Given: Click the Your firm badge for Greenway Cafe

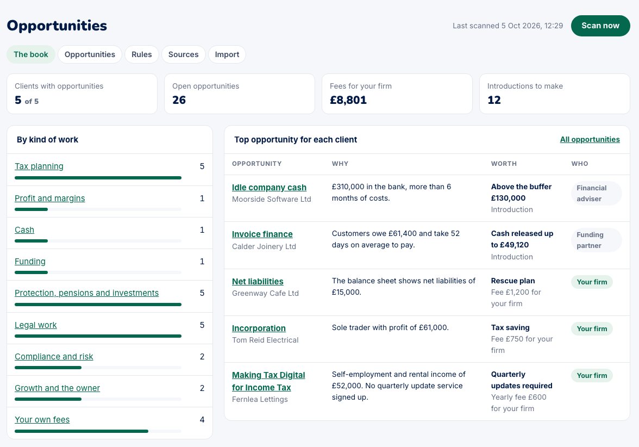Looking at the screenshot, I should click(x=592, y=282).
